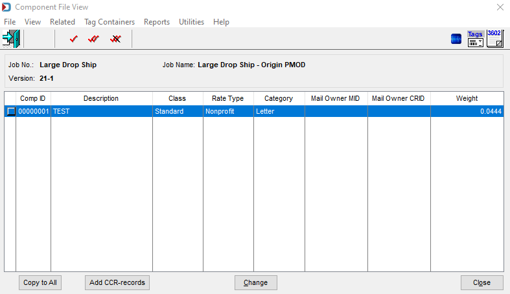This screenshot has width=510, height=294.
Task: Tick the checkbox for component 00000001
Action: [11, 111]
